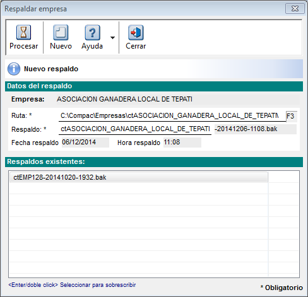This screenshot has height=297, width=308.
Task: Click the blue info icon beside Nuevo respaldo
Action: click(x=14, y=69)
